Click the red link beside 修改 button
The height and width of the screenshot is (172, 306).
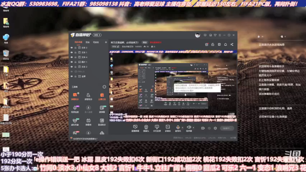click(x=156, y=42)
